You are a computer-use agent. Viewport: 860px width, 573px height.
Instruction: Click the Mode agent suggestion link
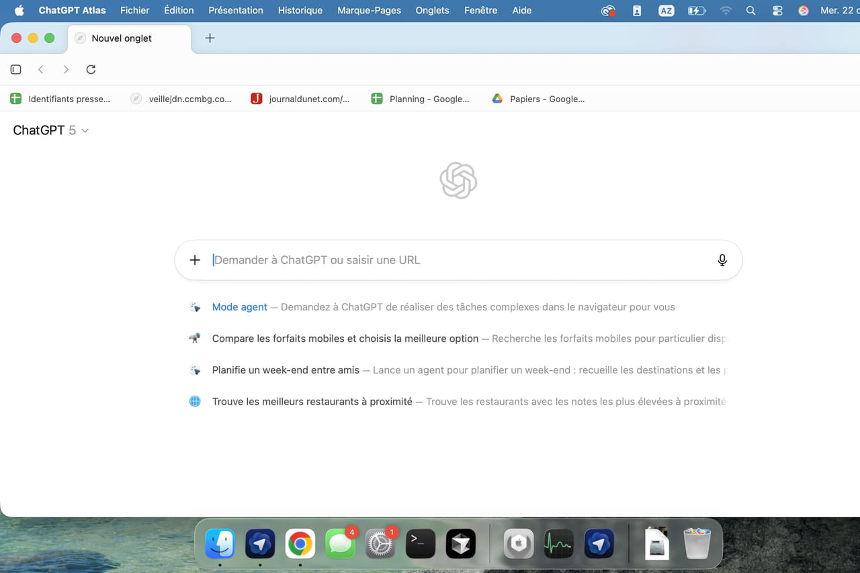239,307
